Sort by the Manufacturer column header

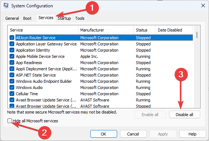106,30
